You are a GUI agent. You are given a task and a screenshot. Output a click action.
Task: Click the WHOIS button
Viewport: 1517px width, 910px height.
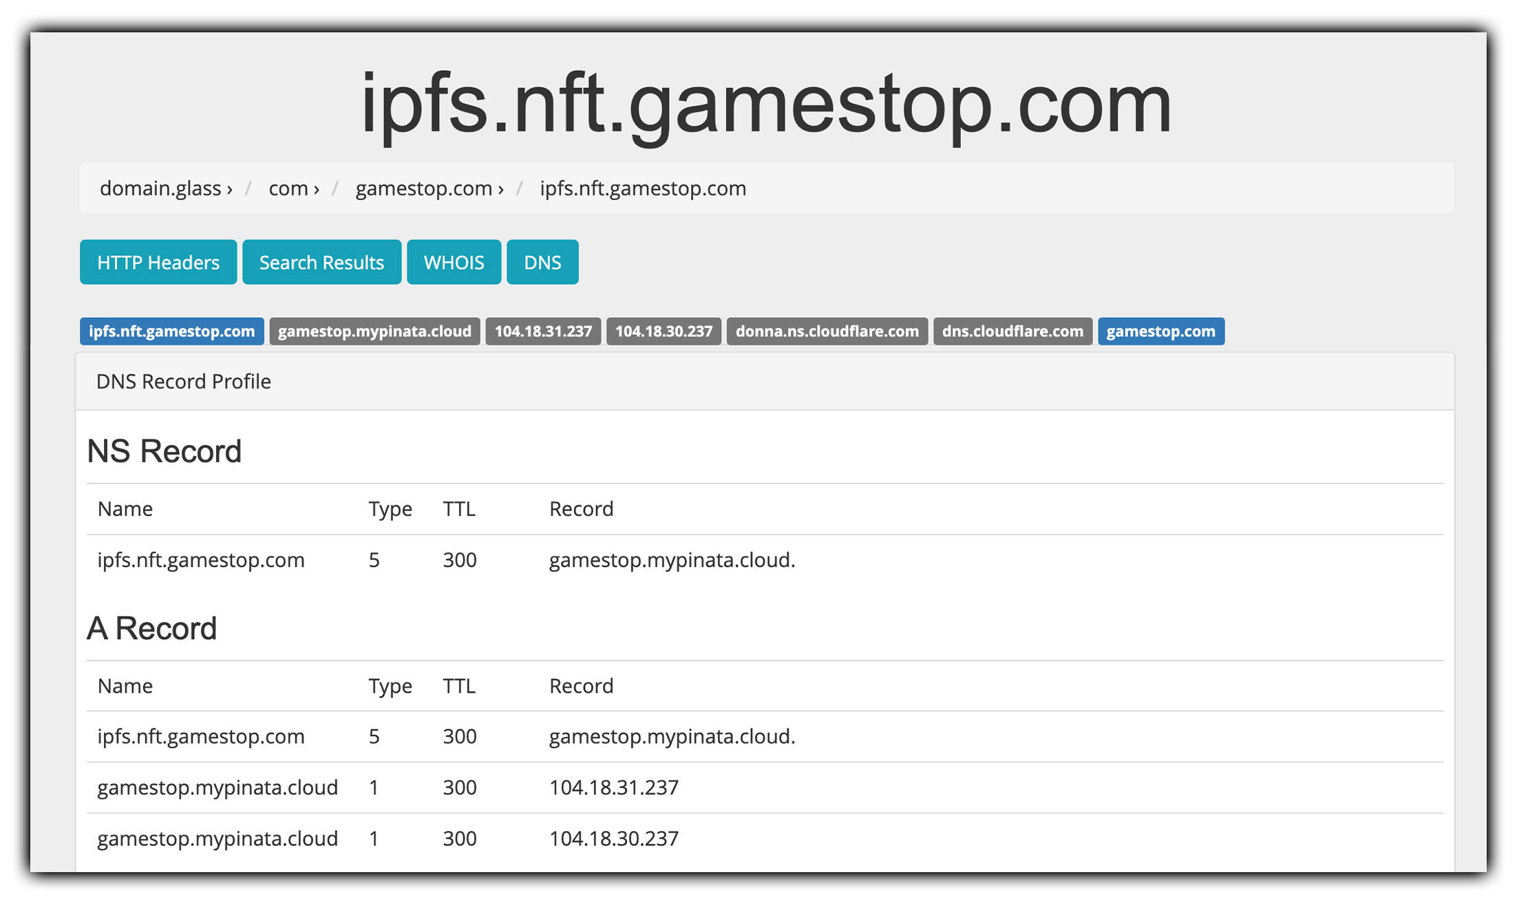(454, 262)
